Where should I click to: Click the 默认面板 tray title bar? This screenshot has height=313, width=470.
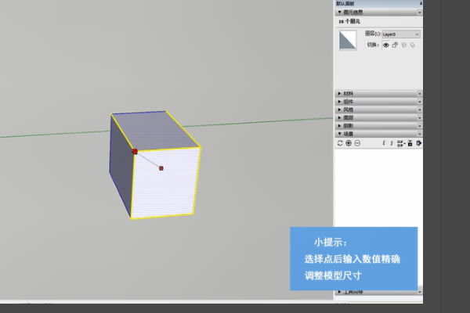(x=378, y=3)
